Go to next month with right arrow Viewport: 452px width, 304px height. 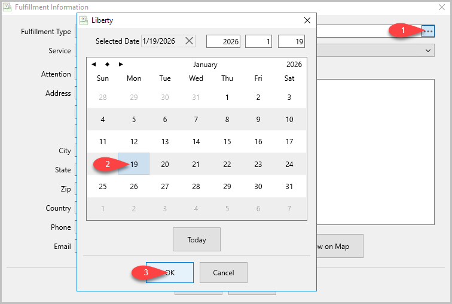point(121,64)
